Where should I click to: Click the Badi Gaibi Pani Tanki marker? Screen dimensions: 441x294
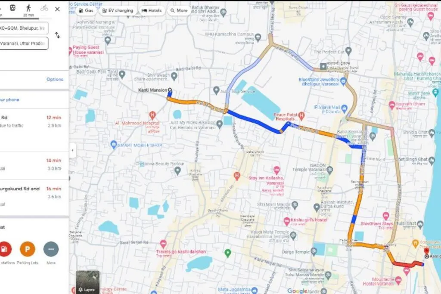coord(122,74)
